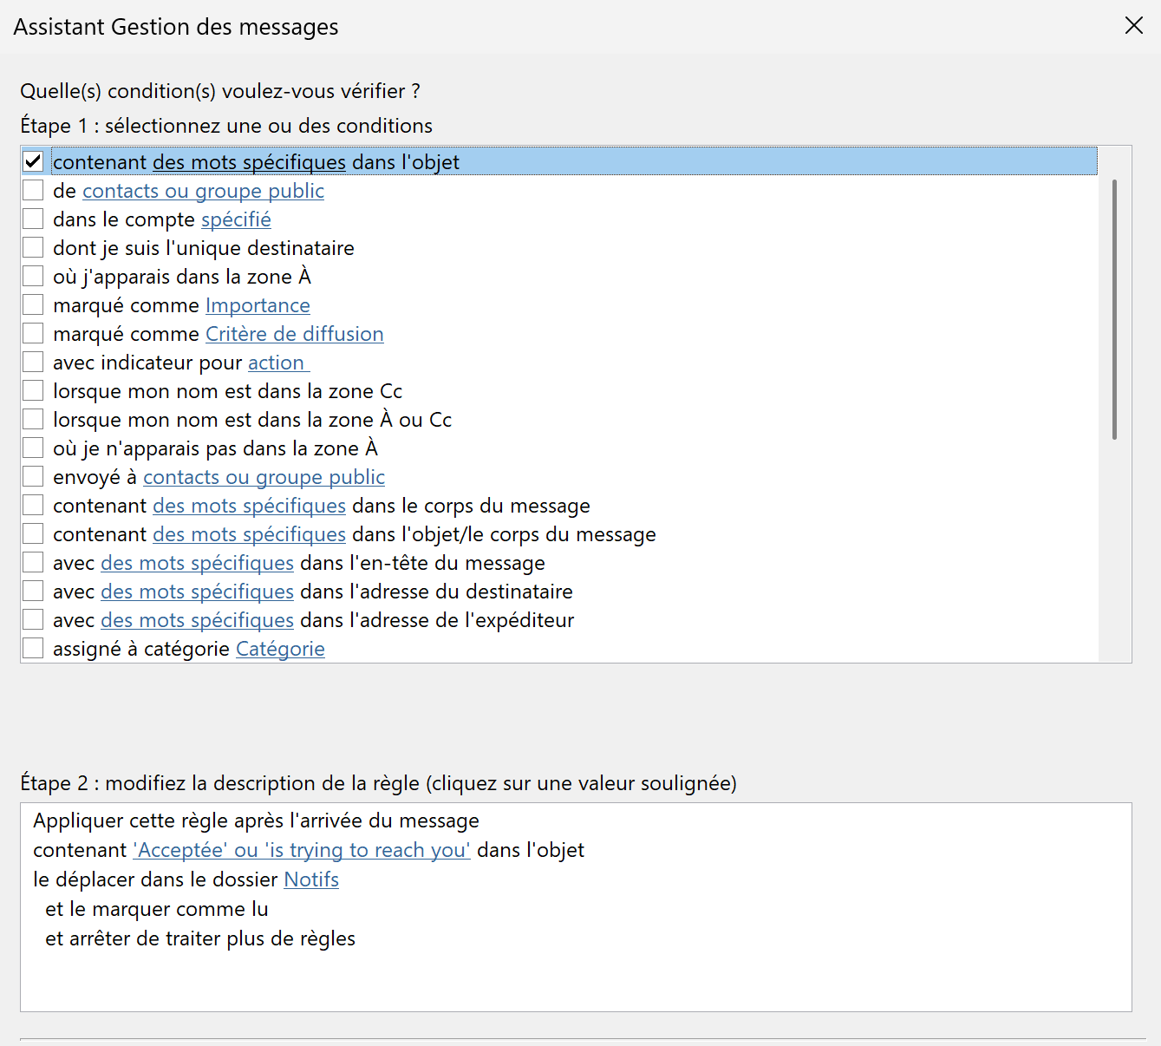
Task: Click "des mots spécifiques" link in "adresse de l'expéditeur" row
Action: coord(197,620)
